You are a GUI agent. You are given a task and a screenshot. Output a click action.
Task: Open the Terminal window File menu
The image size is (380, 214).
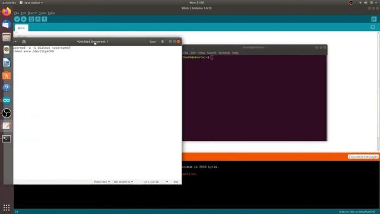[x=186, y=53]
